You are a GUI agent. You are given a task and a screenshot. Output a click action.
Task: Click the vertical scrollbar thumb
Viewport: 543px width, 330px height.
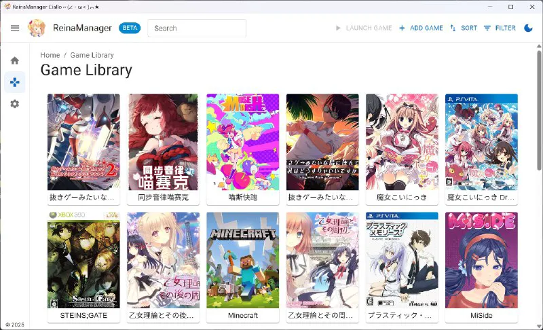tap(539, 110)
